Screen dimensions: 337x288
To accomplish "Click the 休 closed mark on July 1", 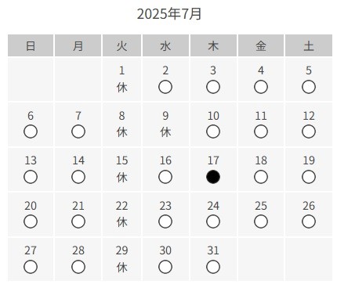I will (121, 88).
